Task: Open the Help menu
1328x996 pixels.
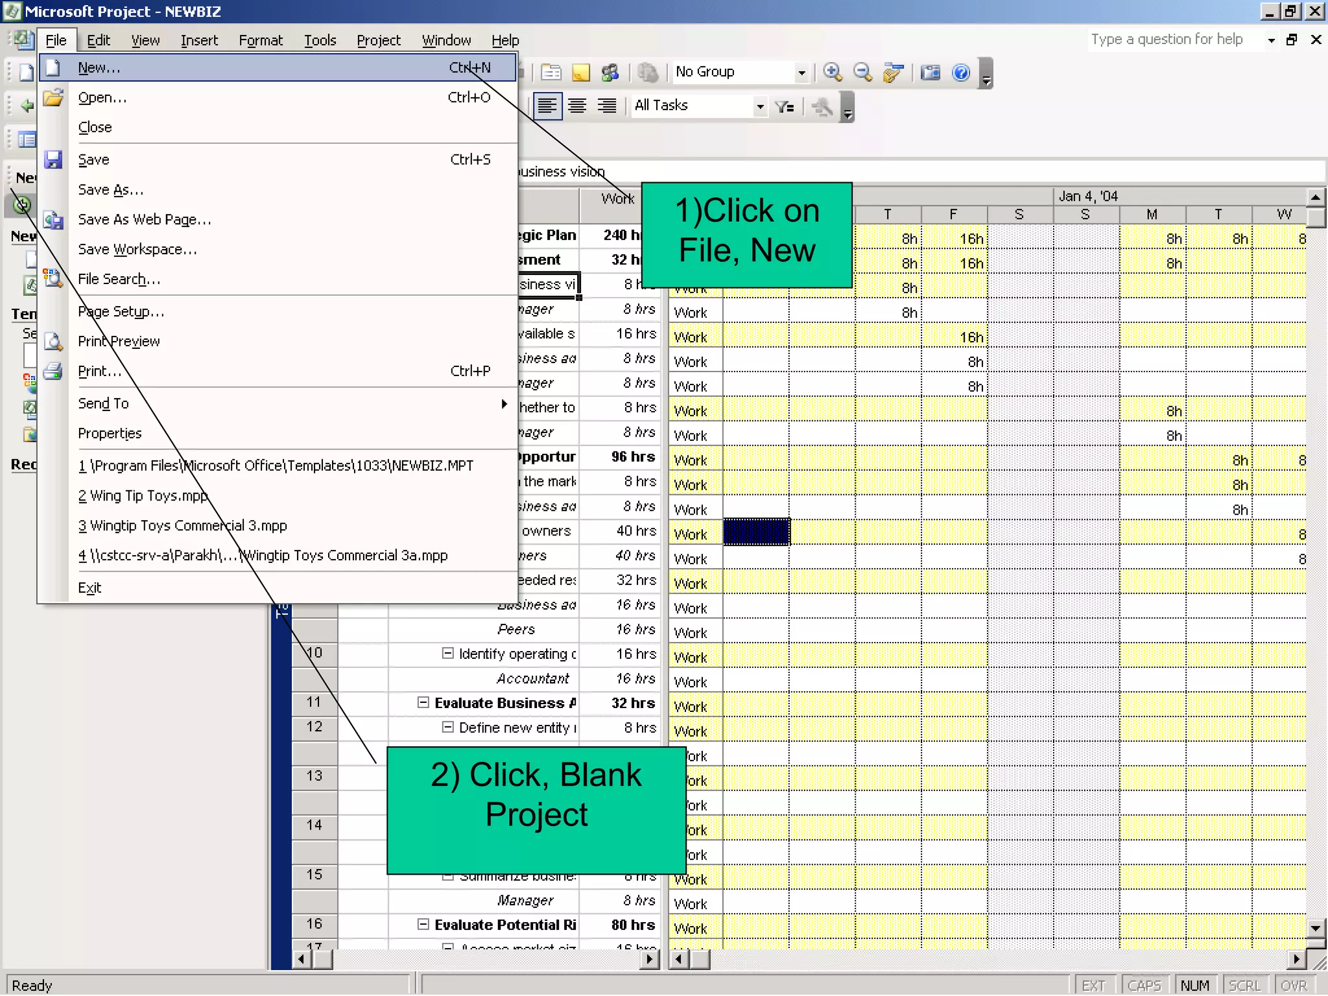Action: (x=505, y=40)
